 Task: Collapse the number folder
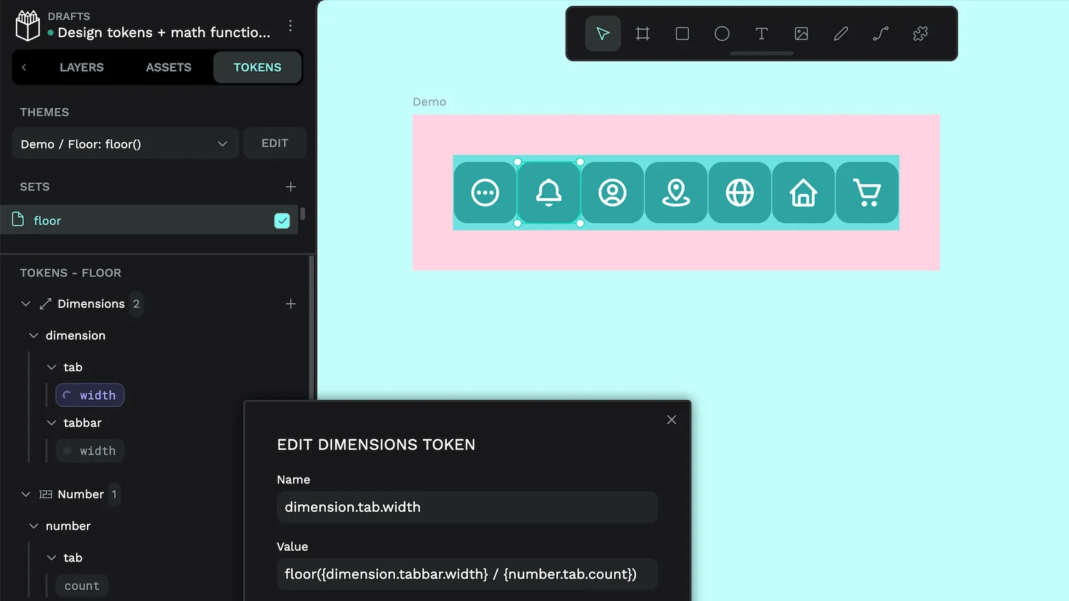[33, 526]
